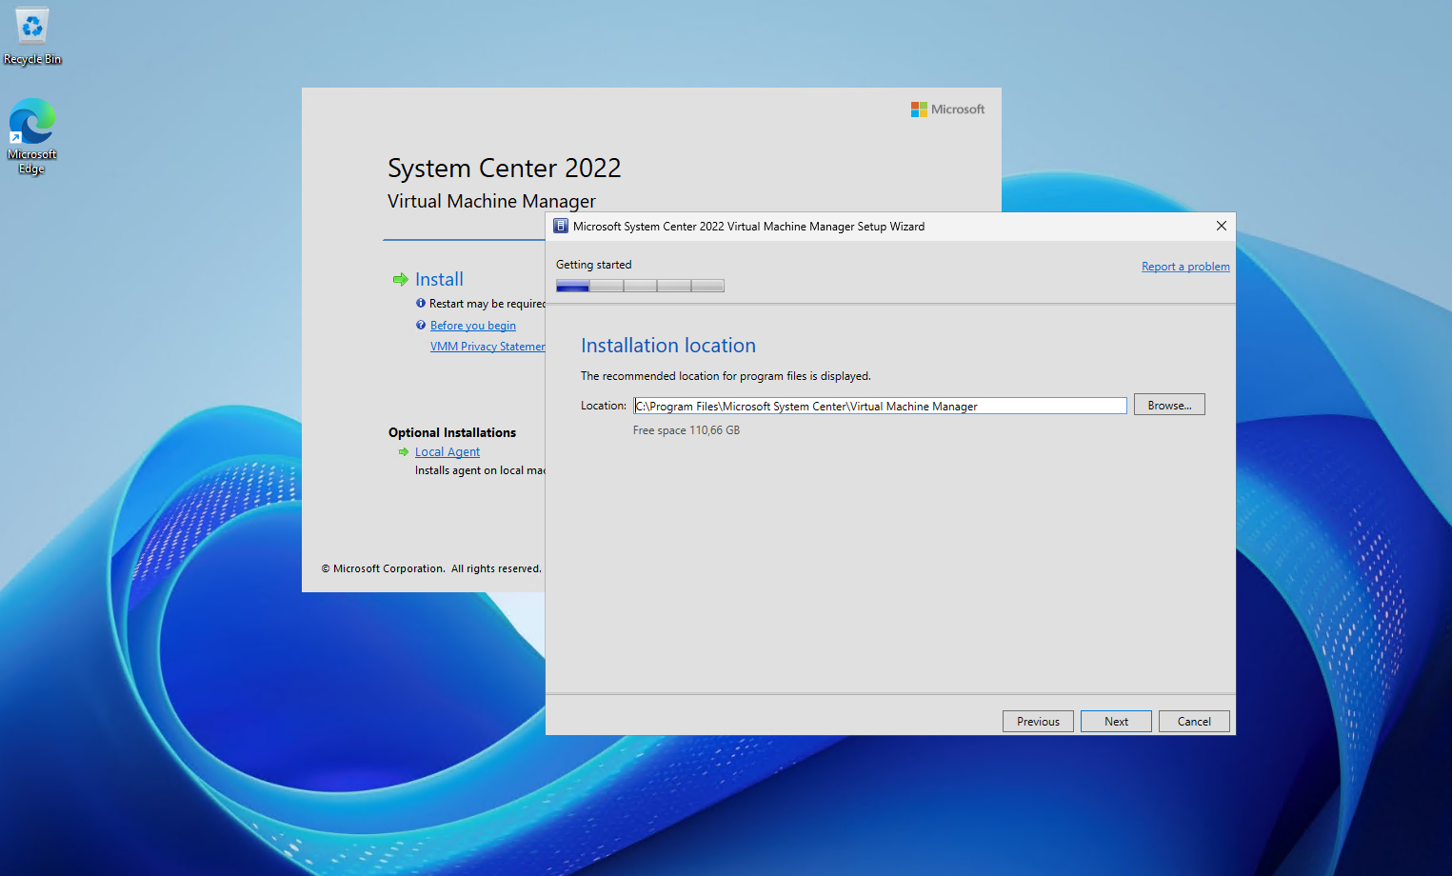Screen dimensions: 1452x876
Task: Click the Microsoft Corporation copyright text
Action: click(431, 568)
